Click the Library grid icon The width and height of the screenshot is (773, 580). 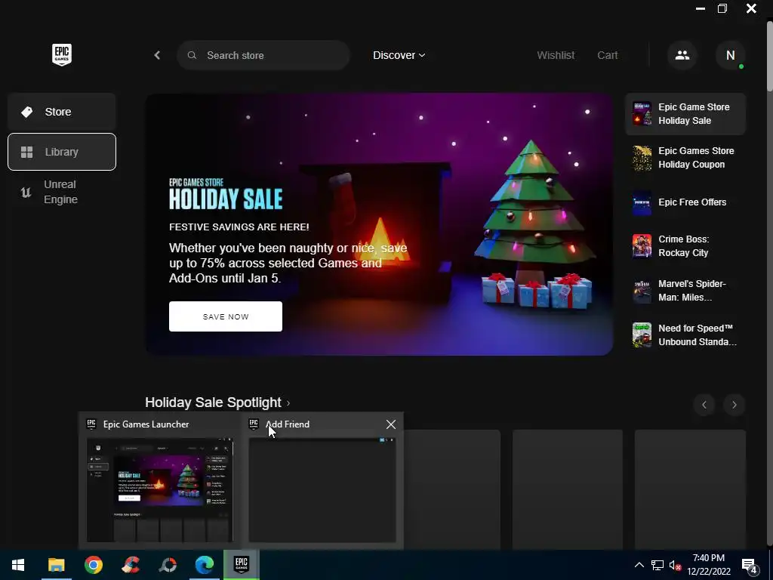26,152
